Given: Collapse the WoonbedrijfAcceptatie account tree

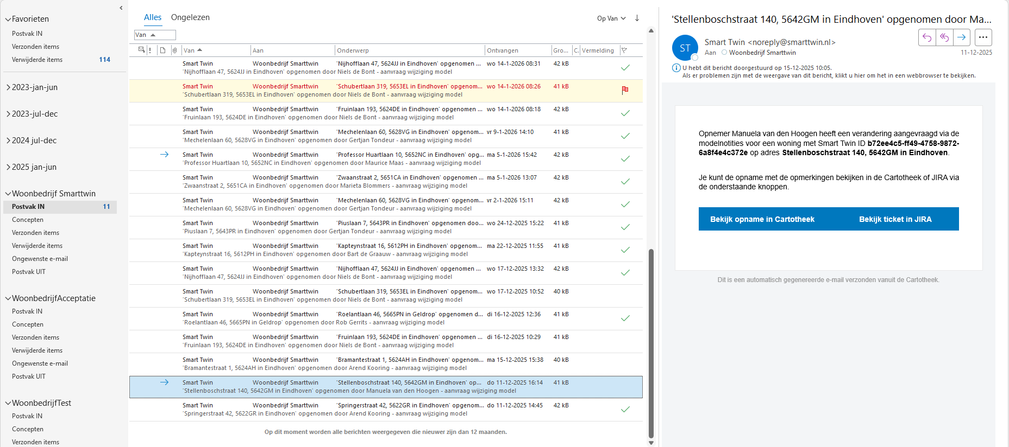Looking at the screenshot, I should coord(8,298).
